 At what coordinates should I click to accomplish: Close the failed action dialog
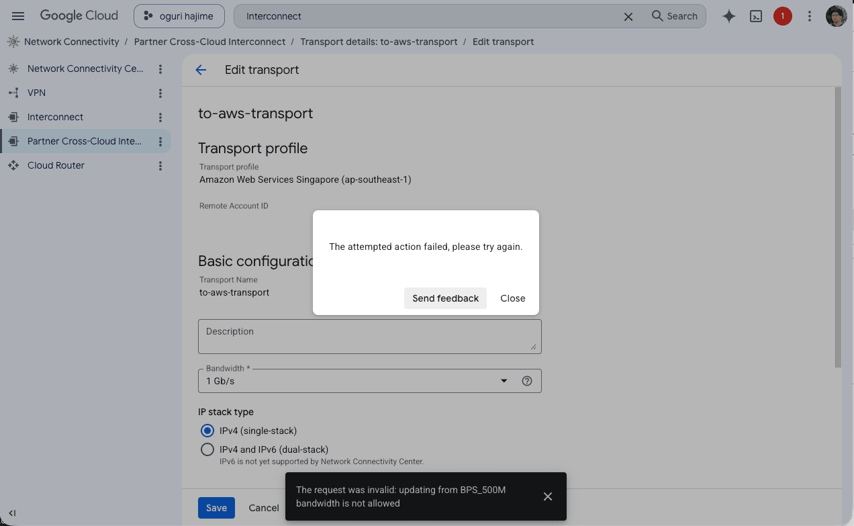(x=513, y=298)
